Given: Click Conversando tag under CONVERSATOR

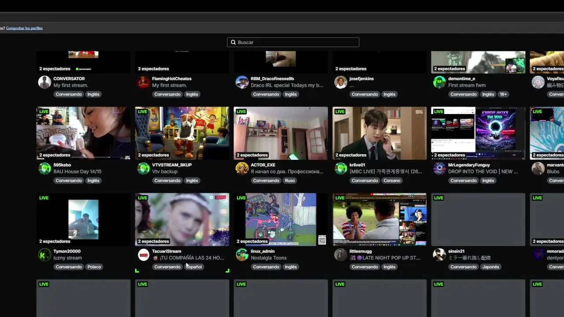Looking at the screenshot, I should pos(69,94).
